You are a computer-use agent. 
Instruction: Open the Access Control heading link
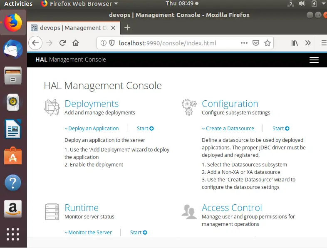coord(232,208)
